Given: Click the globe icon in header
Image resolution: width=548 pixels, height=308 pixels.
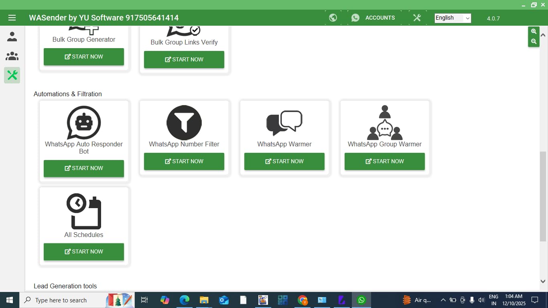Looking at the screenshot, I should [333, 18].
